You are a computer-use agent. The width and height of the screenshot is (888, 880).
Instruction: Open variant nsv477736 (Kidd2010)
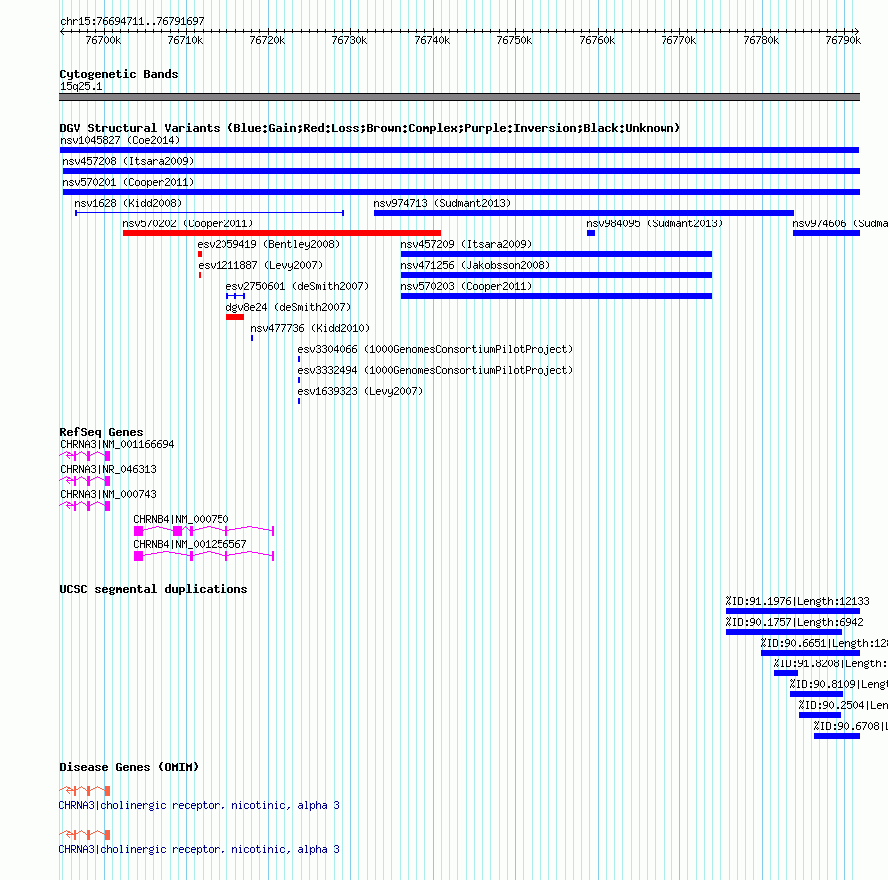pos(310,328)
